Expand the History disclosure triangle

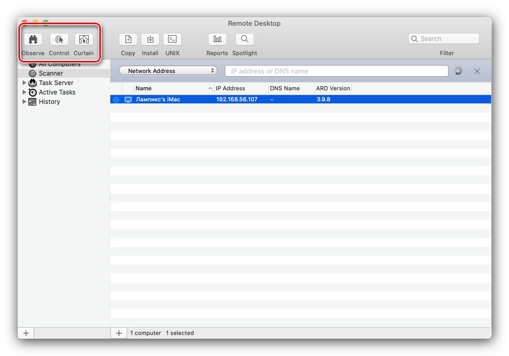[x=24, y=101]
